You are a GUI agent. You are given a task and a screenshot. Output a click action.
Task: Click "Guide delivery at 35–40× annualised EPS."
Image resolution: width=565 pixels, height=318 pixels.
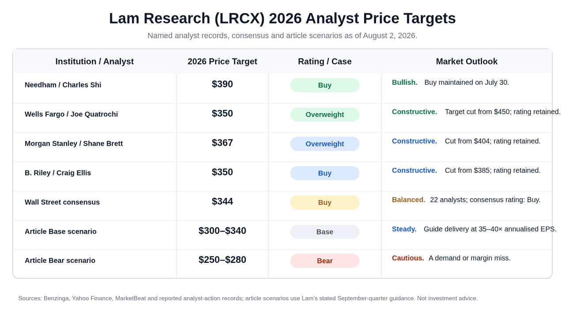click(x=490, y=229)
